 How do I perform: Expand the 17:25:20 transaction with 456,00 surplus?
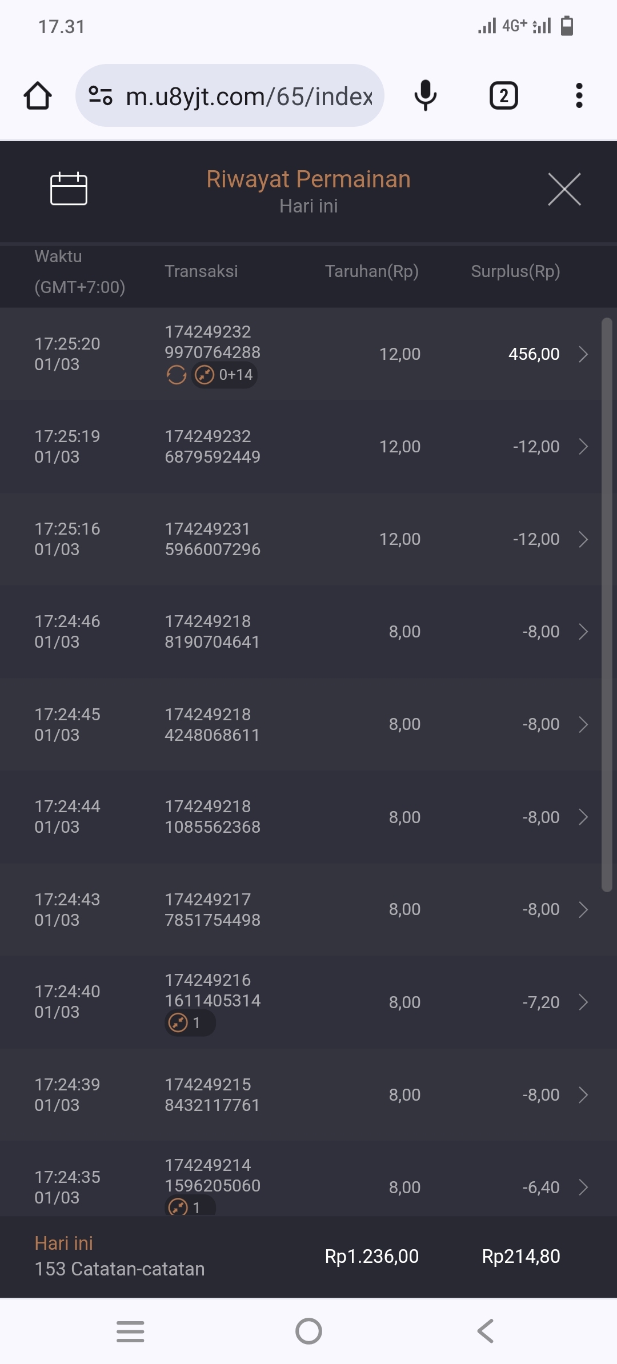pyautogui.click(x=583, y=354)
